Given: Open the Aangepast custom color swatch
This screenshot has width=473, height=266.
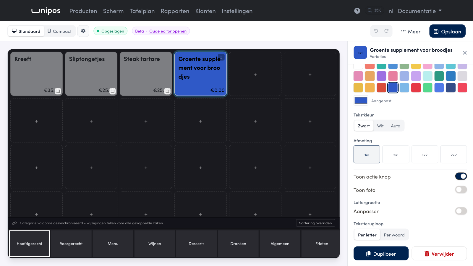Looking at the screenshot, I should tap(361, 101).
